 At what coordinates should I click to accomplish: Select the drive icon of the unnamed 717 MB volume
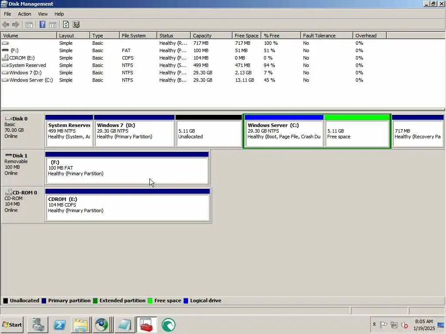pyautogui.click(x=5, y=43)
